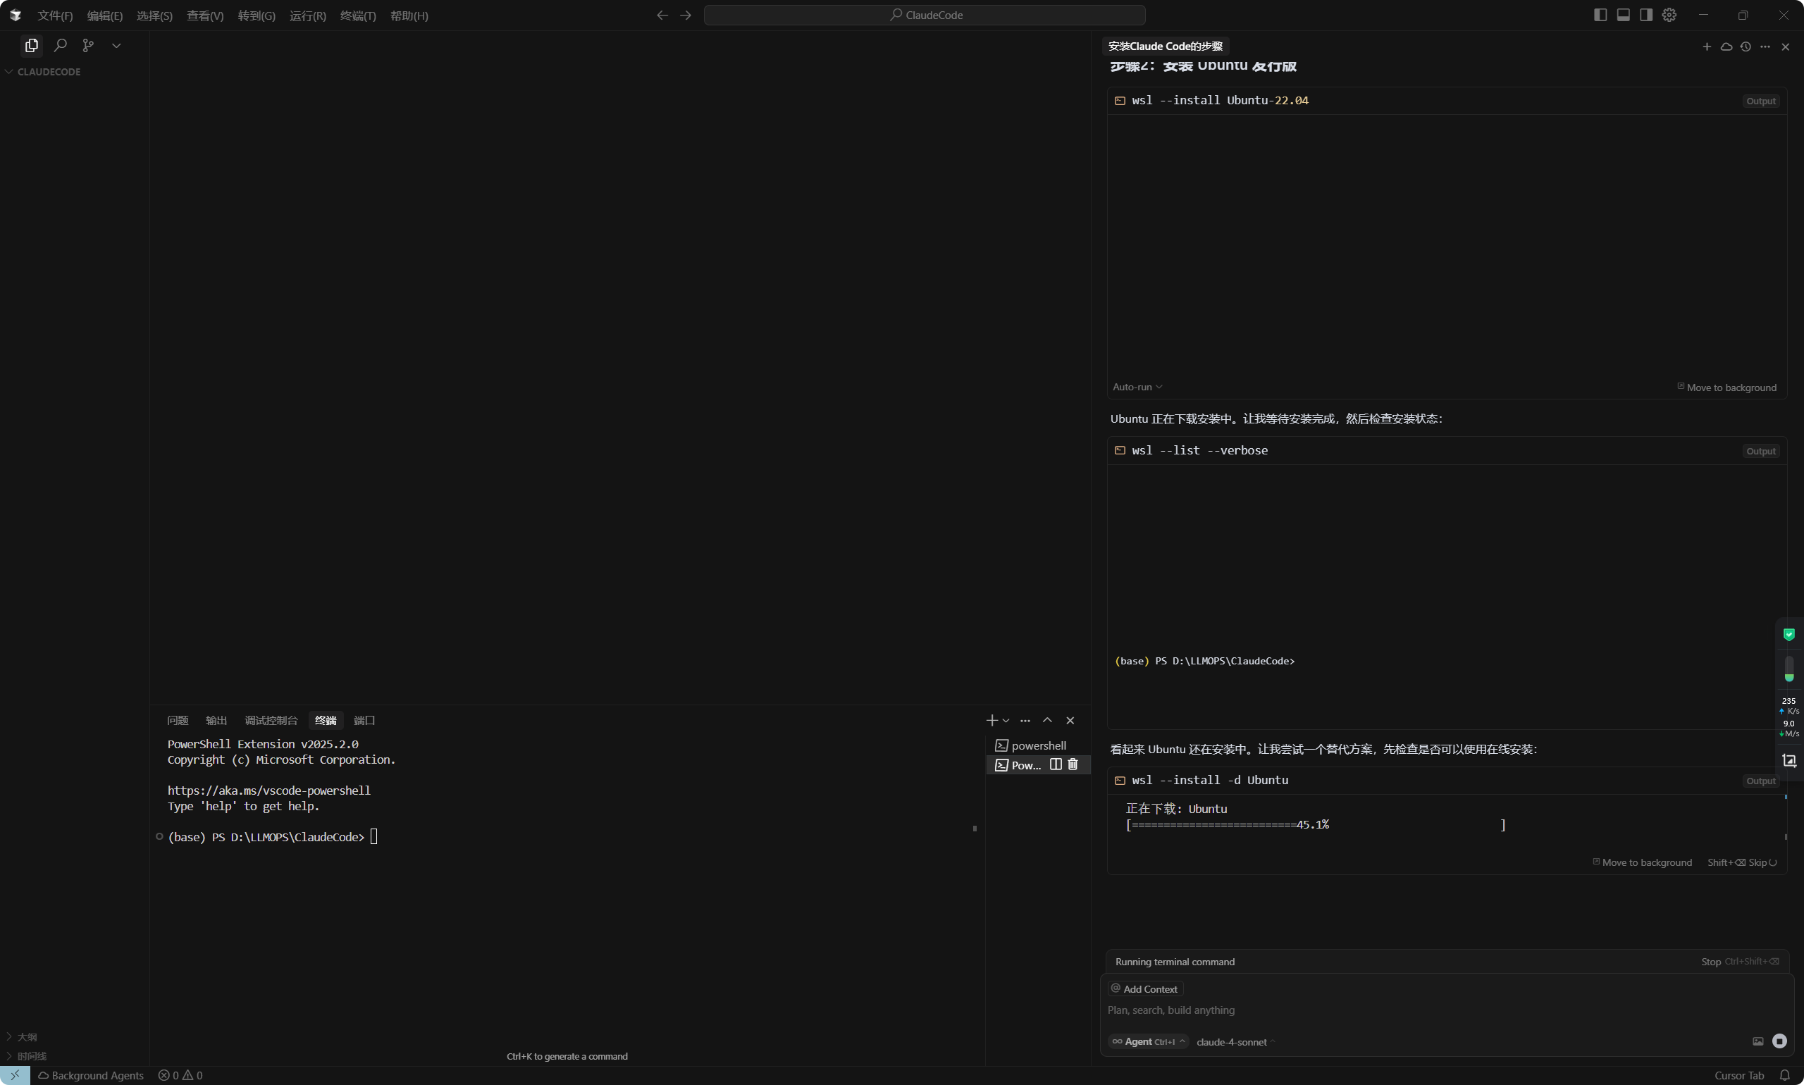Open the Search magnifier in sidebar
Viewport: 1804px width, 1085px height.
[61, 45]
